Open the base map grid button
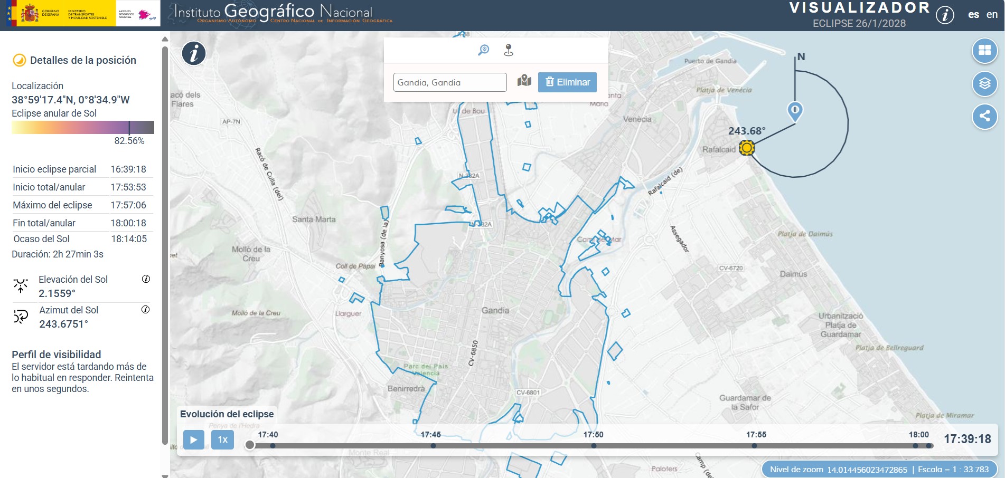 click(x=984, y=50)
